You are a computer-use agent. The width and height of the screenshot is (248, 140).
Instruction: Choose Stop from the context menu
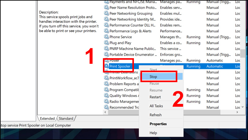[153, 77]
